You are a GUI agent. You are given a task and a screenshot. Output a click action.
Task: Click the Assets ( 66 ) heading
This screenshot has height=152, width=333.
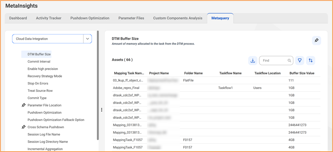coord(122,60)
